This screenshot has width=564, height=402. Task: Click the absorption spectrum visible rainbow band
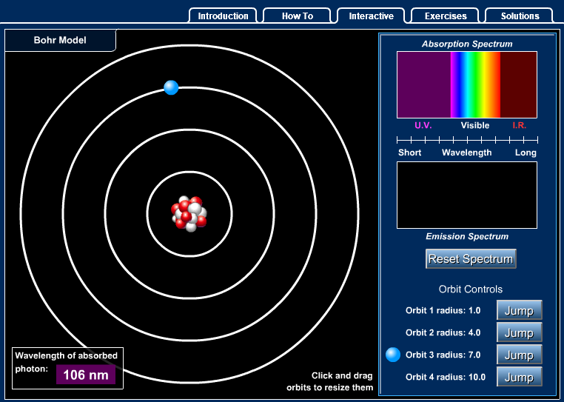tap(475, 85)
